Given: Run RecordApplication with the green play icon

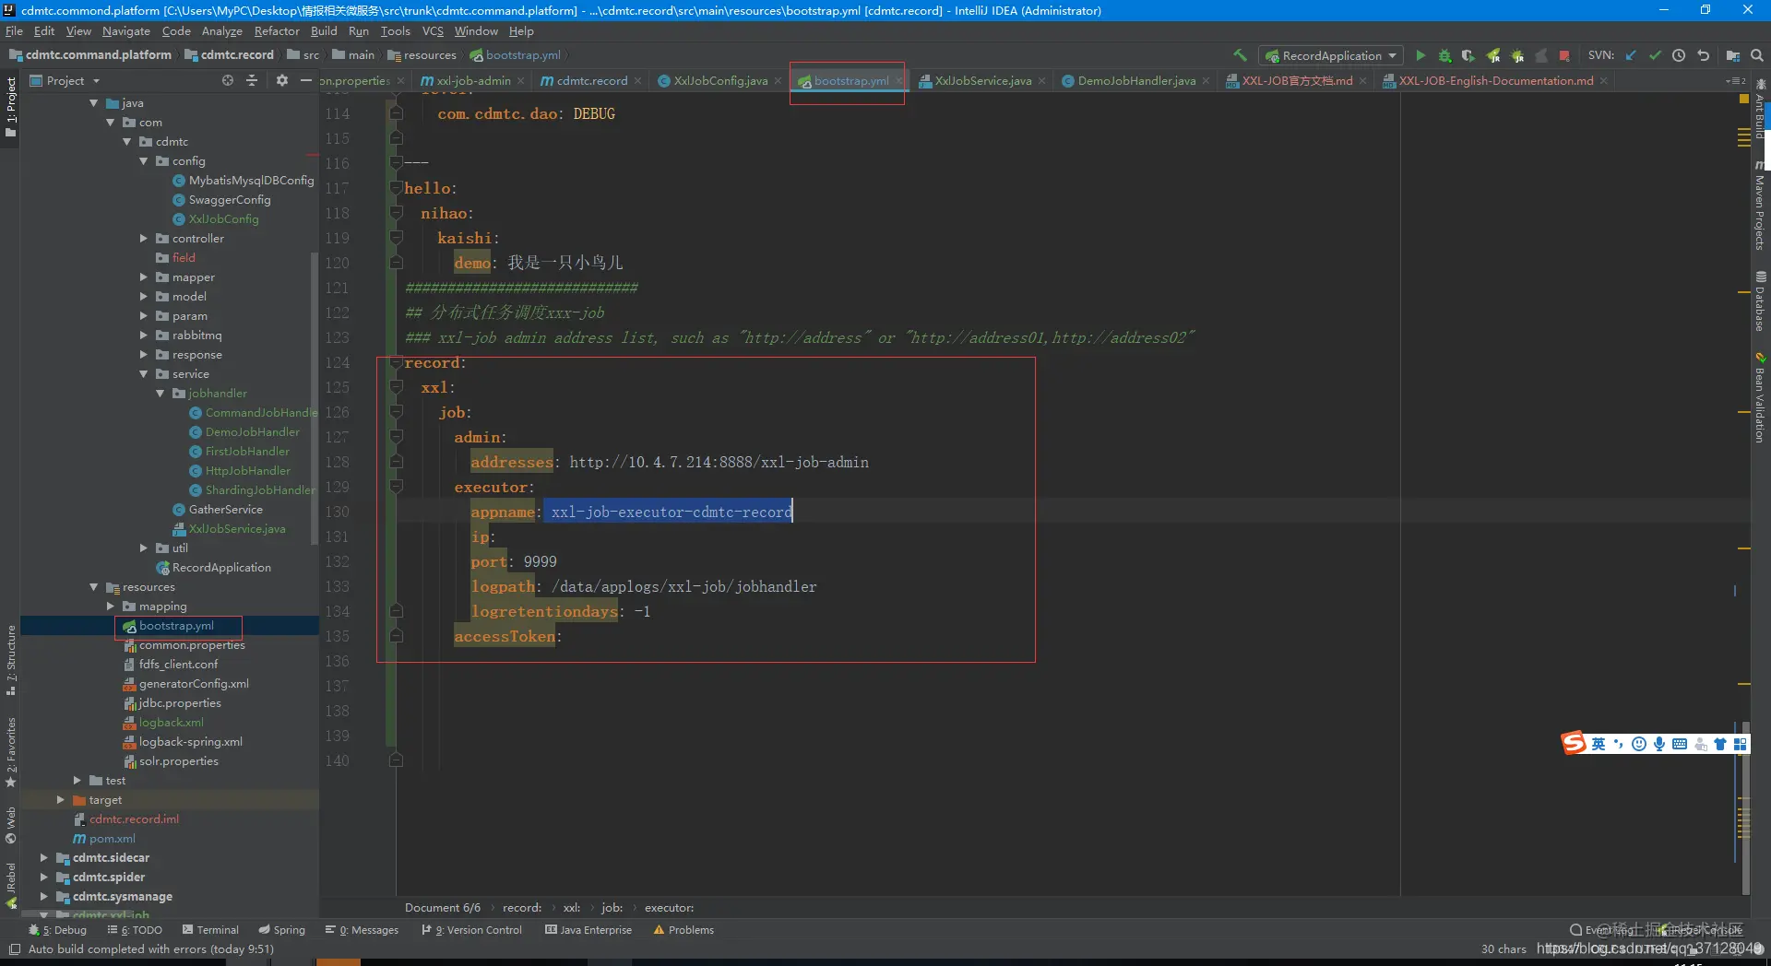Looking at the screenshot, I should (1420, 55).
